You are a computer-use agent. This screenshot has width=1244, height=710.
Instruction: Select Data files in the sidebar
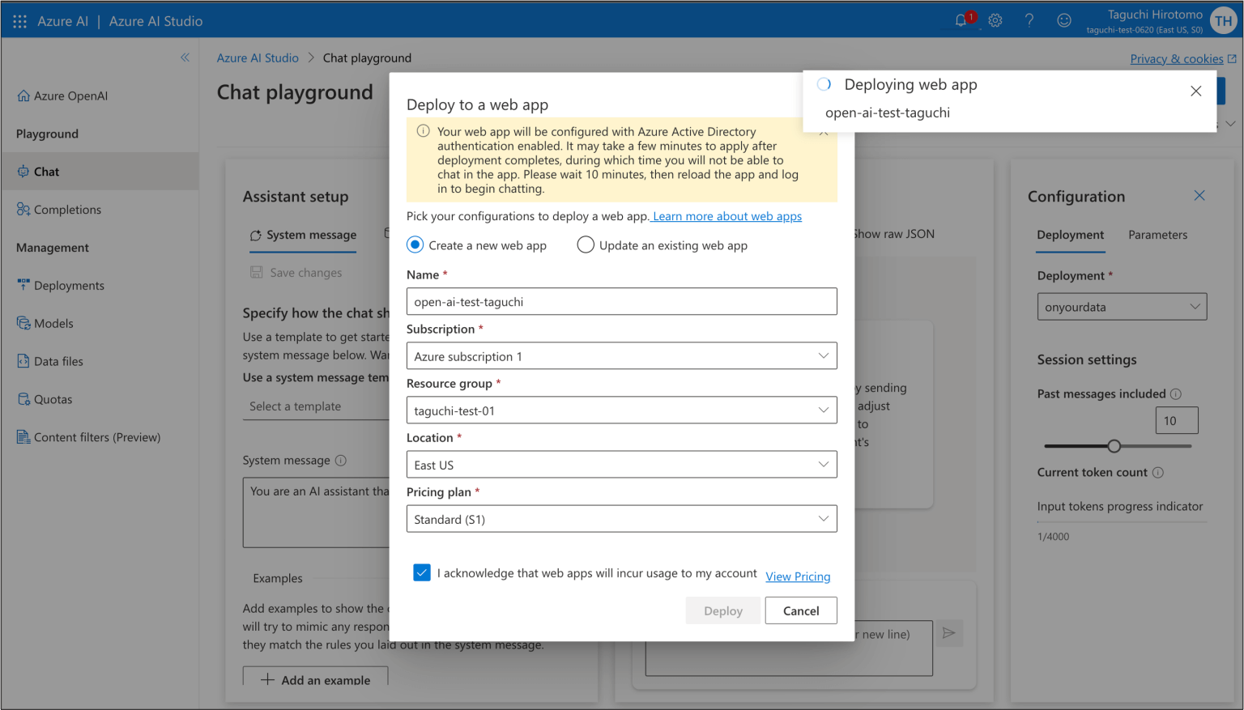point(58,361)
